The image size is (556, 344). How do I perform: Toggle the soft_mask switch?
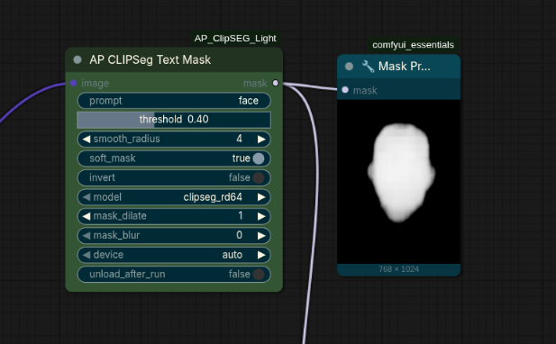259,158
